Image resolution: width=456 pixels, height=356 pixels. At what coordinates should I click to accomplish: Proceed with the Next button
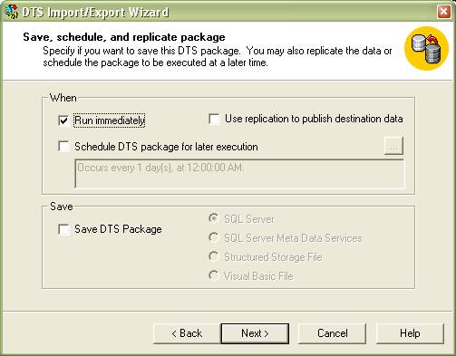(x=255, y=333)
